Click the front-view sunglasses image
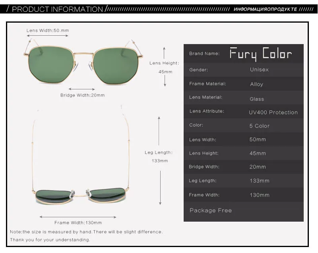Viewport: 318px width, 253px height. tap(83, 62)
